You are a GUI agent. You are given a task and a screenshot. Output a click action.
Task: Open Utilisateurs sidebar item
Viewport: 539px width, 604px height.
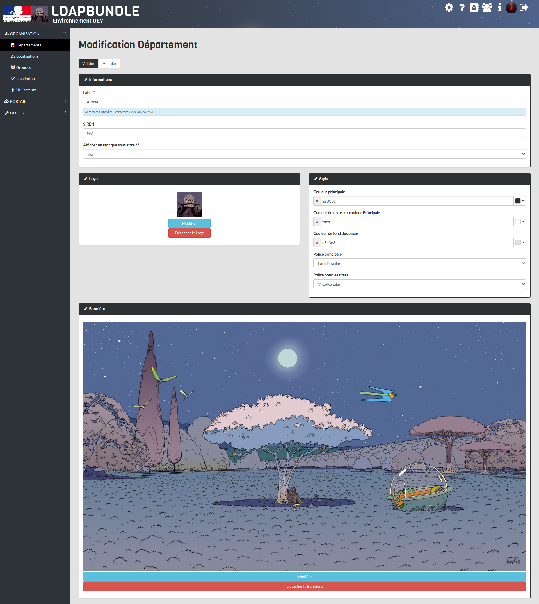pos(26,90)
